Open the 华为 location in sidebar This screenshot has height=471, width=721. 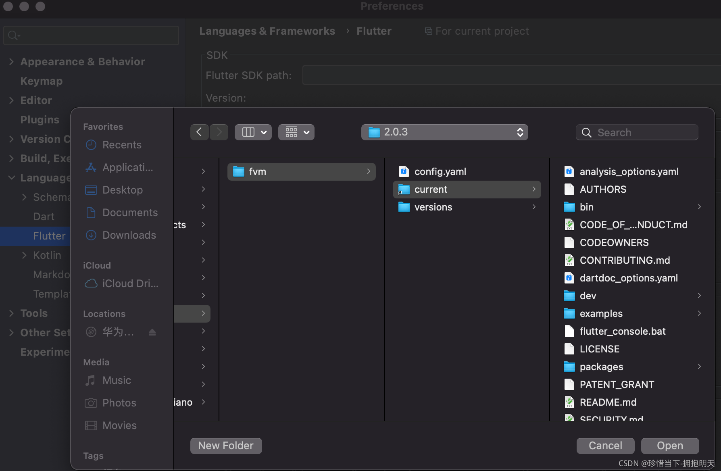point(118,332)
